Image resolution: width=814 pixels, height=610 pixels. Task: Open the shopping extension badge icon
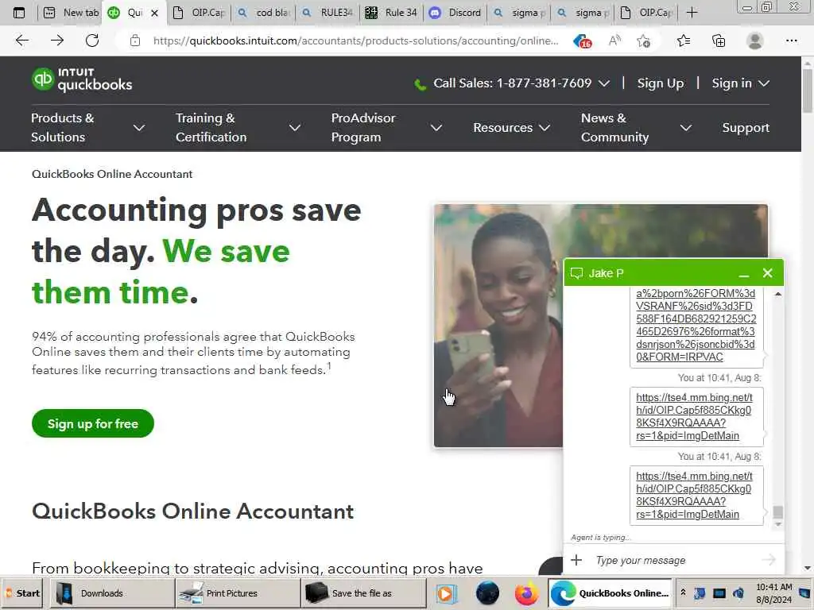click(583, 41)
